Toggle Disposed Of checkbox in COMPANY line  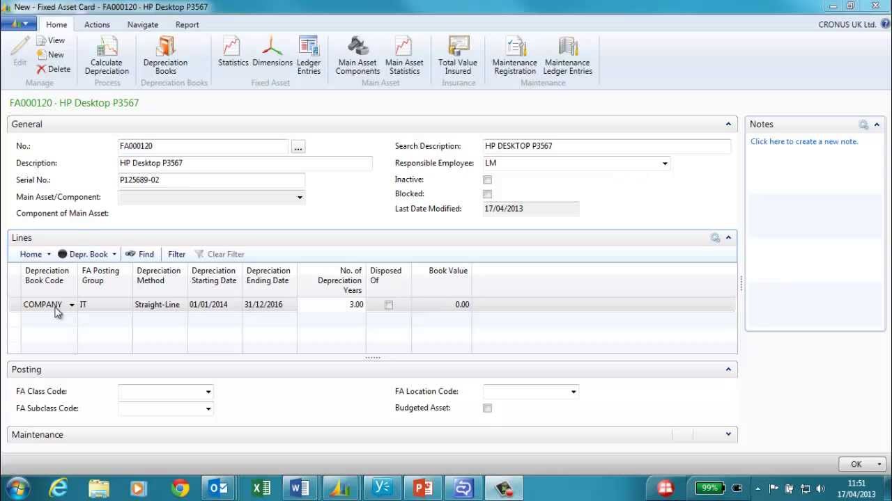point(389,305)
